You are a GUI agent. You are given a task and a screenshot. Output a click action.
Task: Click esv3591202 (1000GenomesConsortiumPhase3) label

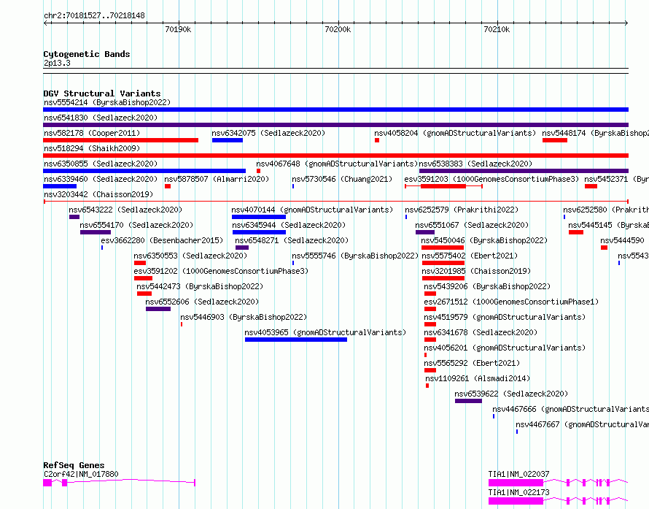point(221,271)
